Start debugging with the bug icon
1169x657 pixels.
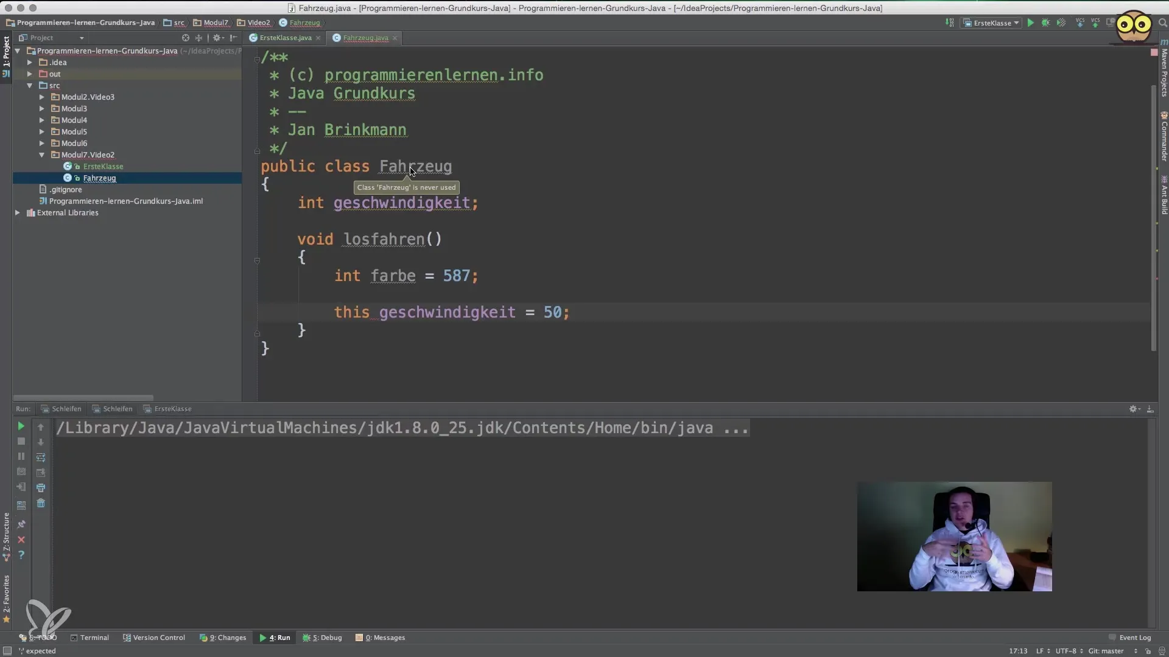(x=1045, y=23)
